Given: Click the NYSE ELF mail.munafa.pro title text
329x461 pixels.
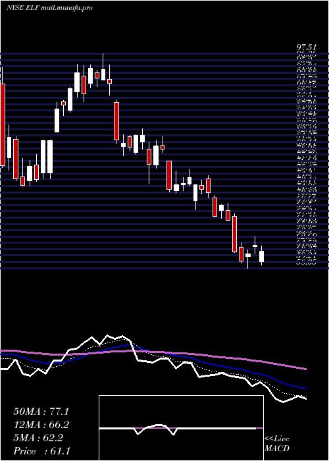Looking at the screenshot, I should (x=49, y=8).
